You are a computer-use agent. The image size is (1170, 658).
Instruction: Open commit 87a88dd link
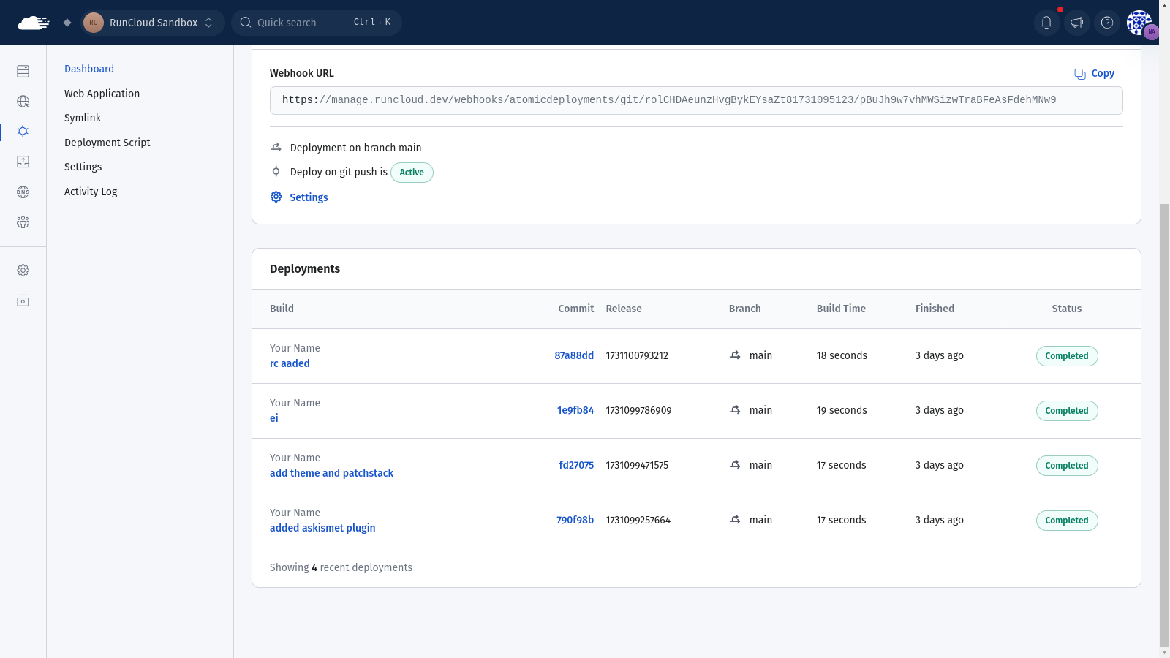click(x=574, y=355)
